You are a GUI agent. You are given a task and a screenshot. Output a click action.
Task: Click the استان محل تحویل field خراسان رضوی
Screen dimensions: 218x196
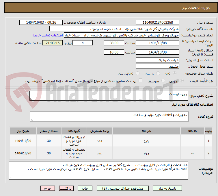(158, 60)
